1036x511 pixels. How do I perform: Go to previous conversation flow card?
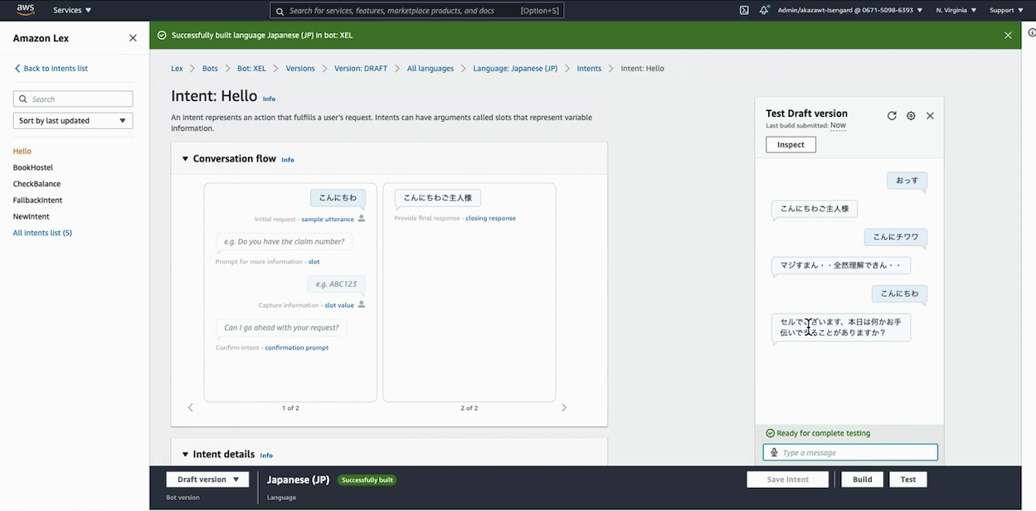[x=191, y=407]
